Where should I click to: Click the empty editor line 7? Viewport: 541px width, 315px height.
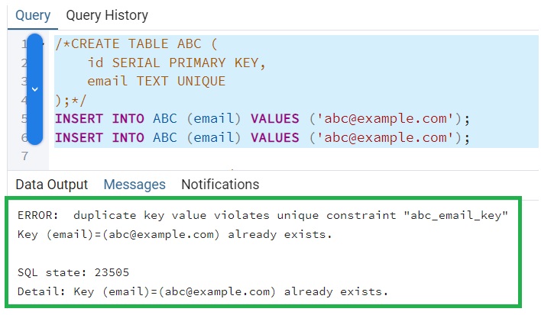click(x=229, y=156)
